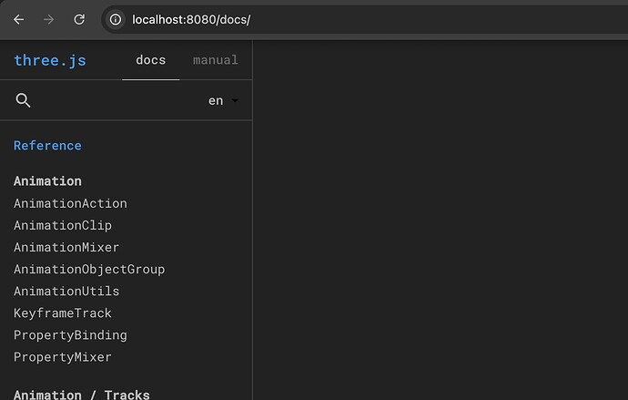This screenshot has height=400, width=628.
Task: Open the three.js home link
Action: click(x=50, y=60)
